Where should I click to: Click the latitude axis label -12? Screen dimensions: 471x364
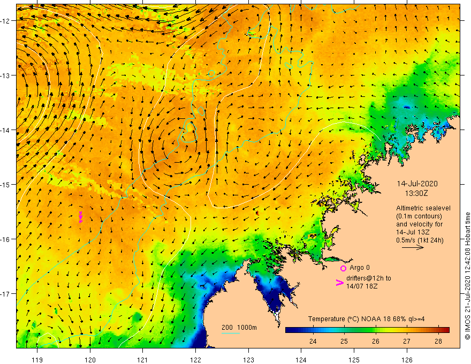coord(5,21)
